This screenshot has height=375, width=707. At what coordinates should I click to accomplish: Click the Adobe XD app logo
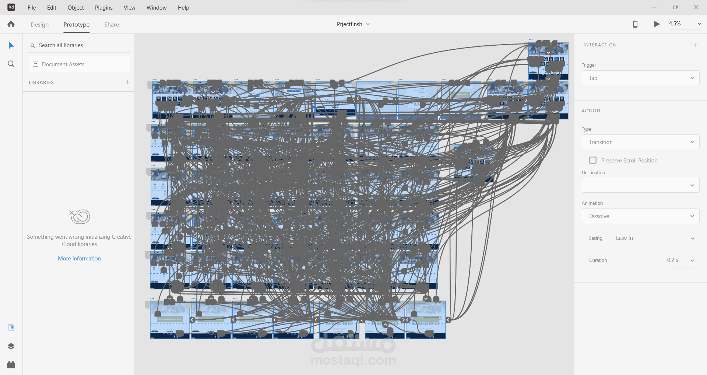pos(11,7)
